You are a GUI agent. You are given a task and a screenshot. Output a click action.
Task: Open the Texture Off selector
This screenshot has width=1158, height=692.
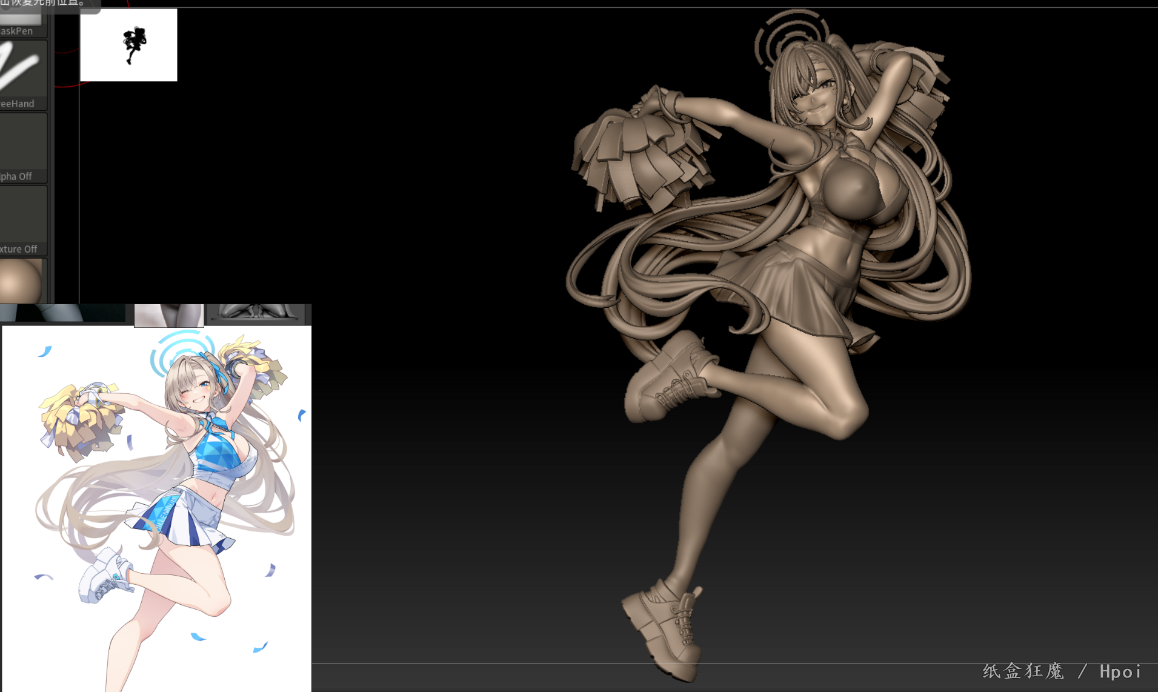pyautogui.click(x=23, y=221)
